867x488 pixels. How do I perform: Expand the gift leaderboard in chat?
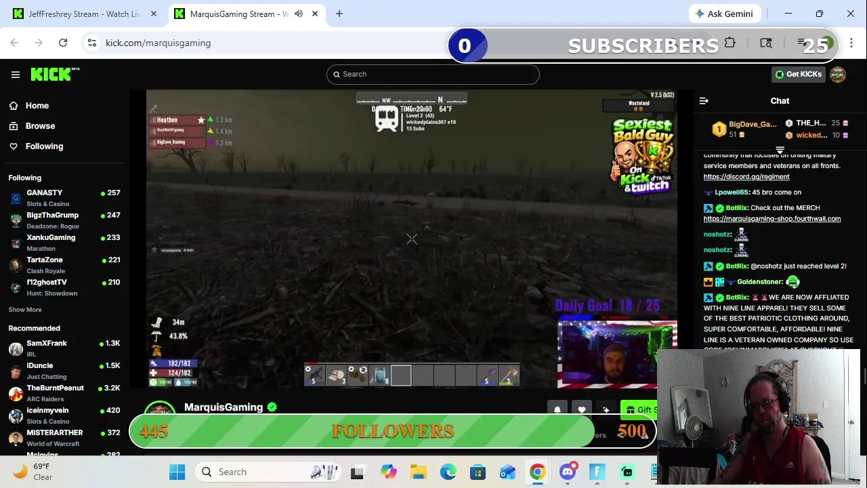[780, 150]
